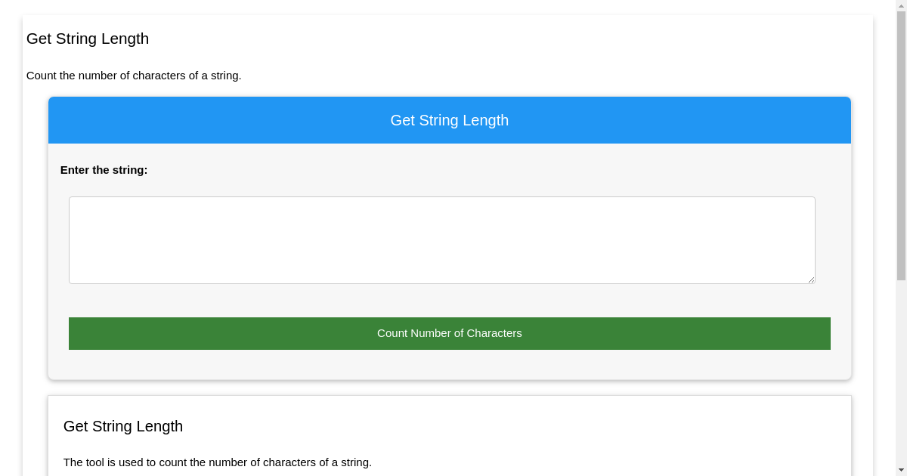Image resolution: width=907 pixels, height=476 pixels.
Task: Click inside the string input textarea
Action: pyautogui.click(x=441, y=238)
